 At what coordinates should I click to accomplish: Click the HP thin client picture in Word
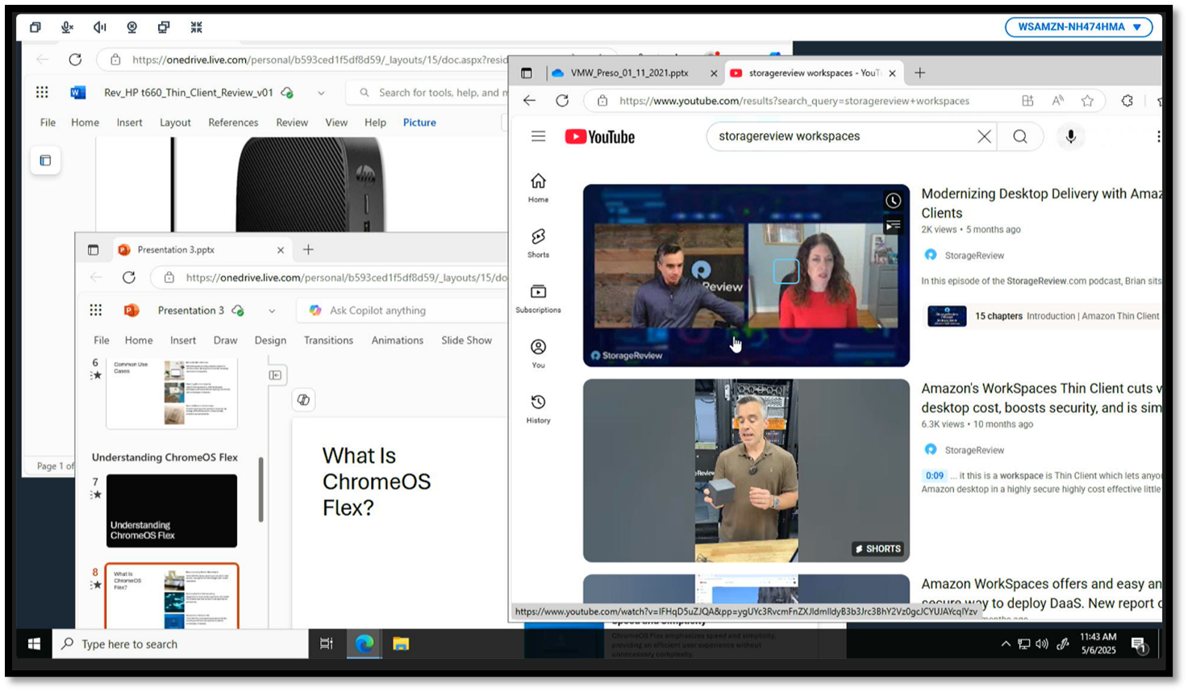(x=311, y=185)
